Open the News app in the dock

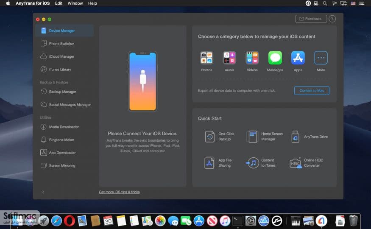(x=212, y=221)
